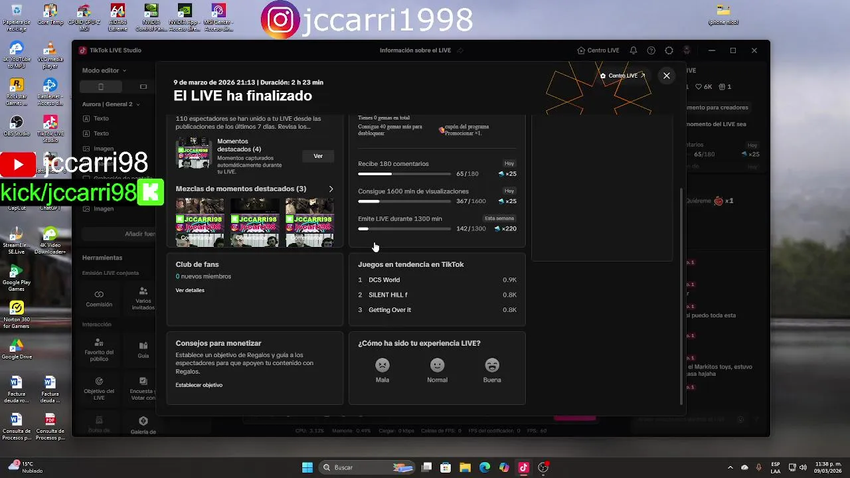Open the third highlight mix thumbnail
Screen dimensions: 850x478
[x=309, y=222]
